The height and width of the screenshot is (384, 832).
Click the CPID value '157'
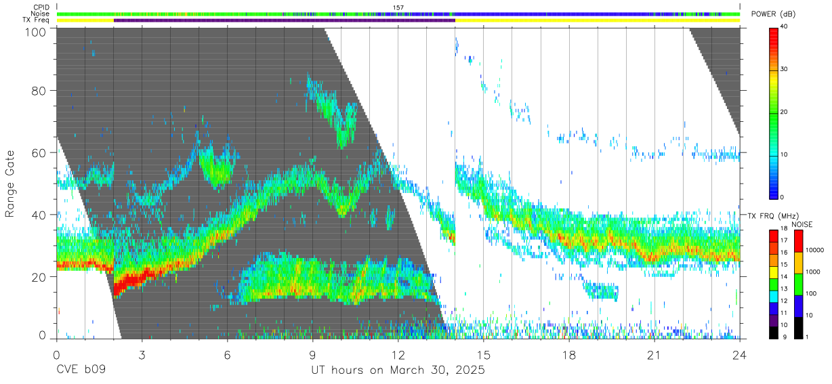[398, 7]
